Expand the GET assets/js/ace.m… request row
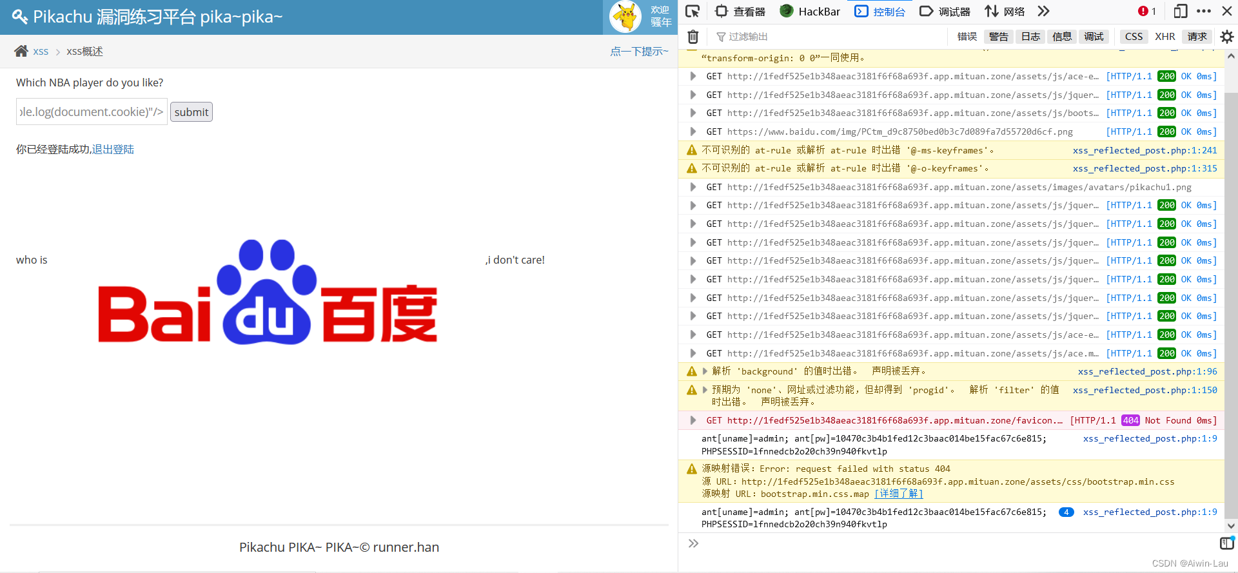This screenshot has height=573, width=1238. (693, 353)
